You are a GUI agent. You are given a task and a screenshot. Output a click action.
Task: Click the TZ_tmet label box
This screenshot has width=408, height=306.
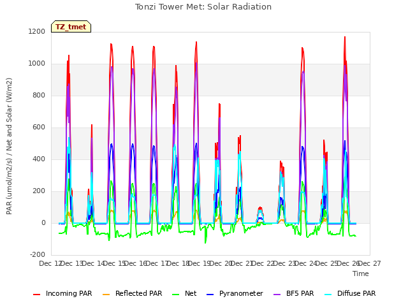[x=71, y=27]
